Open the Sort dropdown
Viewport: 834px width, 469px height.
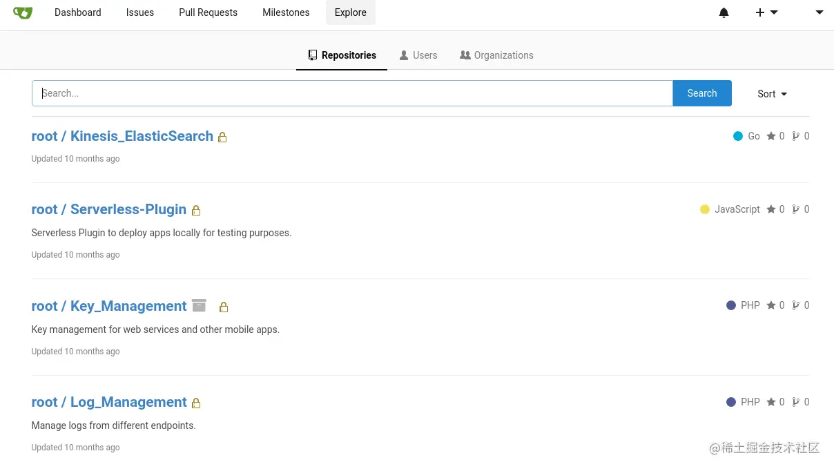click(772, 94)
